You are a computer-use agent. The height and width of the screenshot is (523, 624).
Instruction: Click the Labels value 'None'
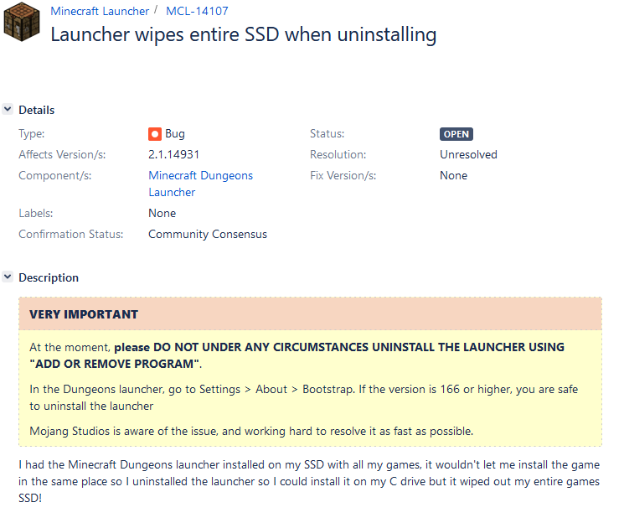[162, 214]
